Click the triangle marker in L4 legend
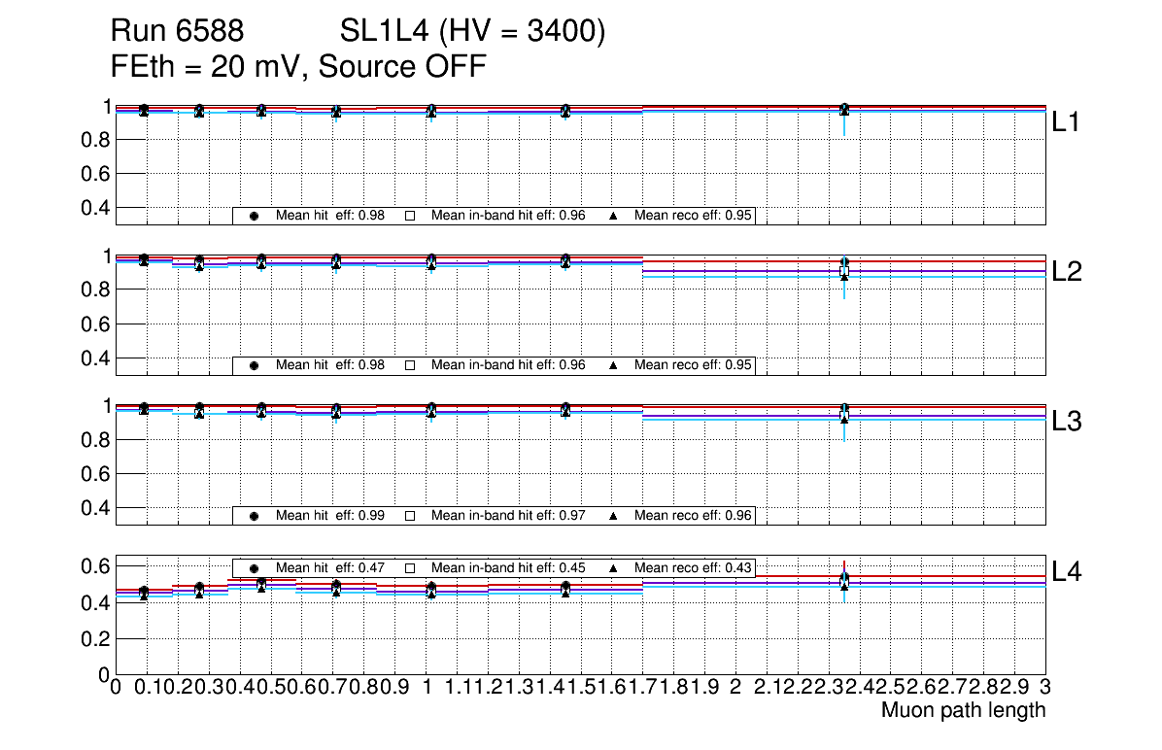Image resolution: width=1162 pixels, height=750 pixels. 613,567
